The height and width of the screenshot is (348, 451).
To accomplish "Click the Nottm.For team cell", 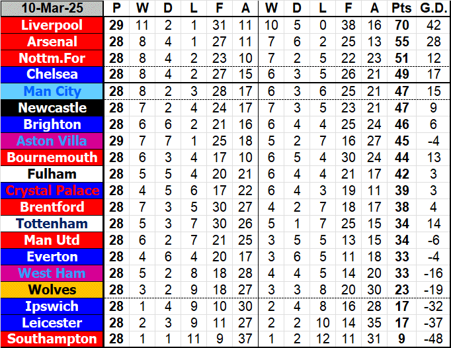I will point(52,58).
